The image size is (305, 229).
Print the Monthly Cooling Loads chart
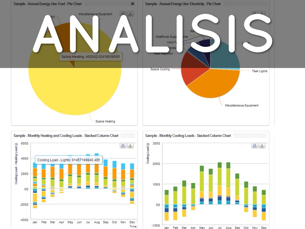(255, 146)
